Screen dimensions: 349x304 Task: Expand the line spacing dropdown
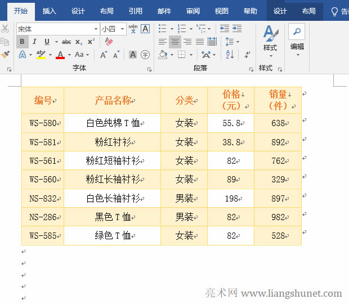[238, 42]
